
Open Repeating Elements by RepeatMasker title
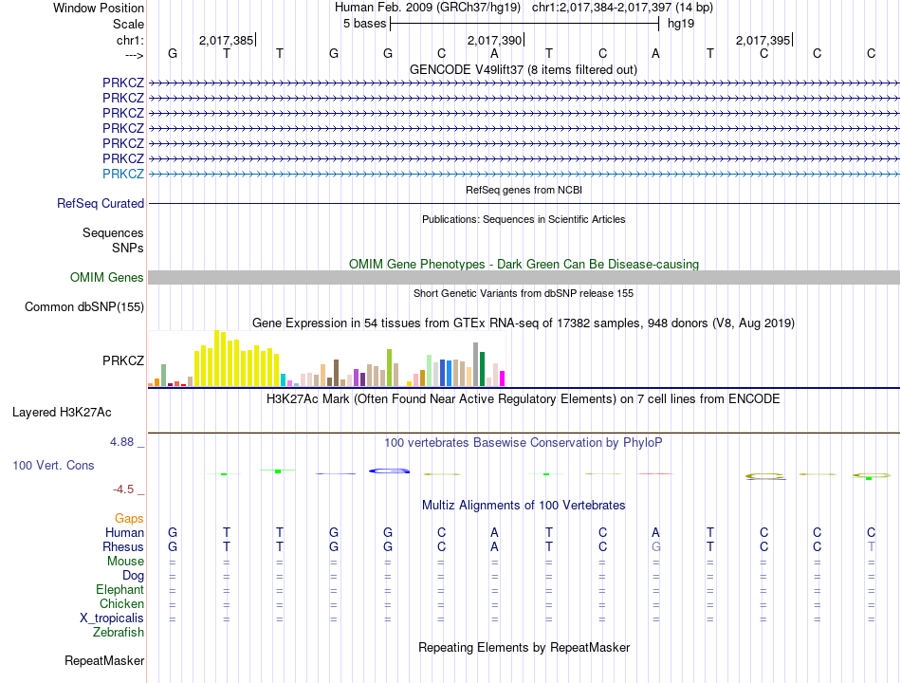[x=524, y=647]
